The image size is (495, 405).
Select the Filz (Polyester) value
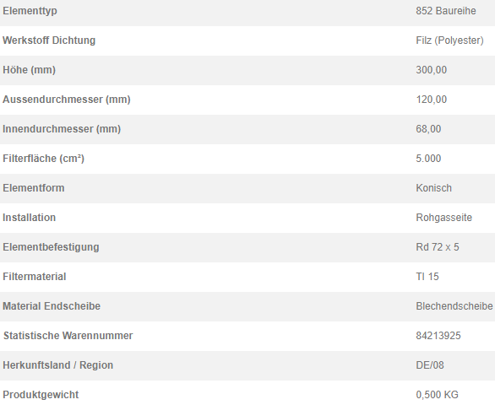click(449, 40)
